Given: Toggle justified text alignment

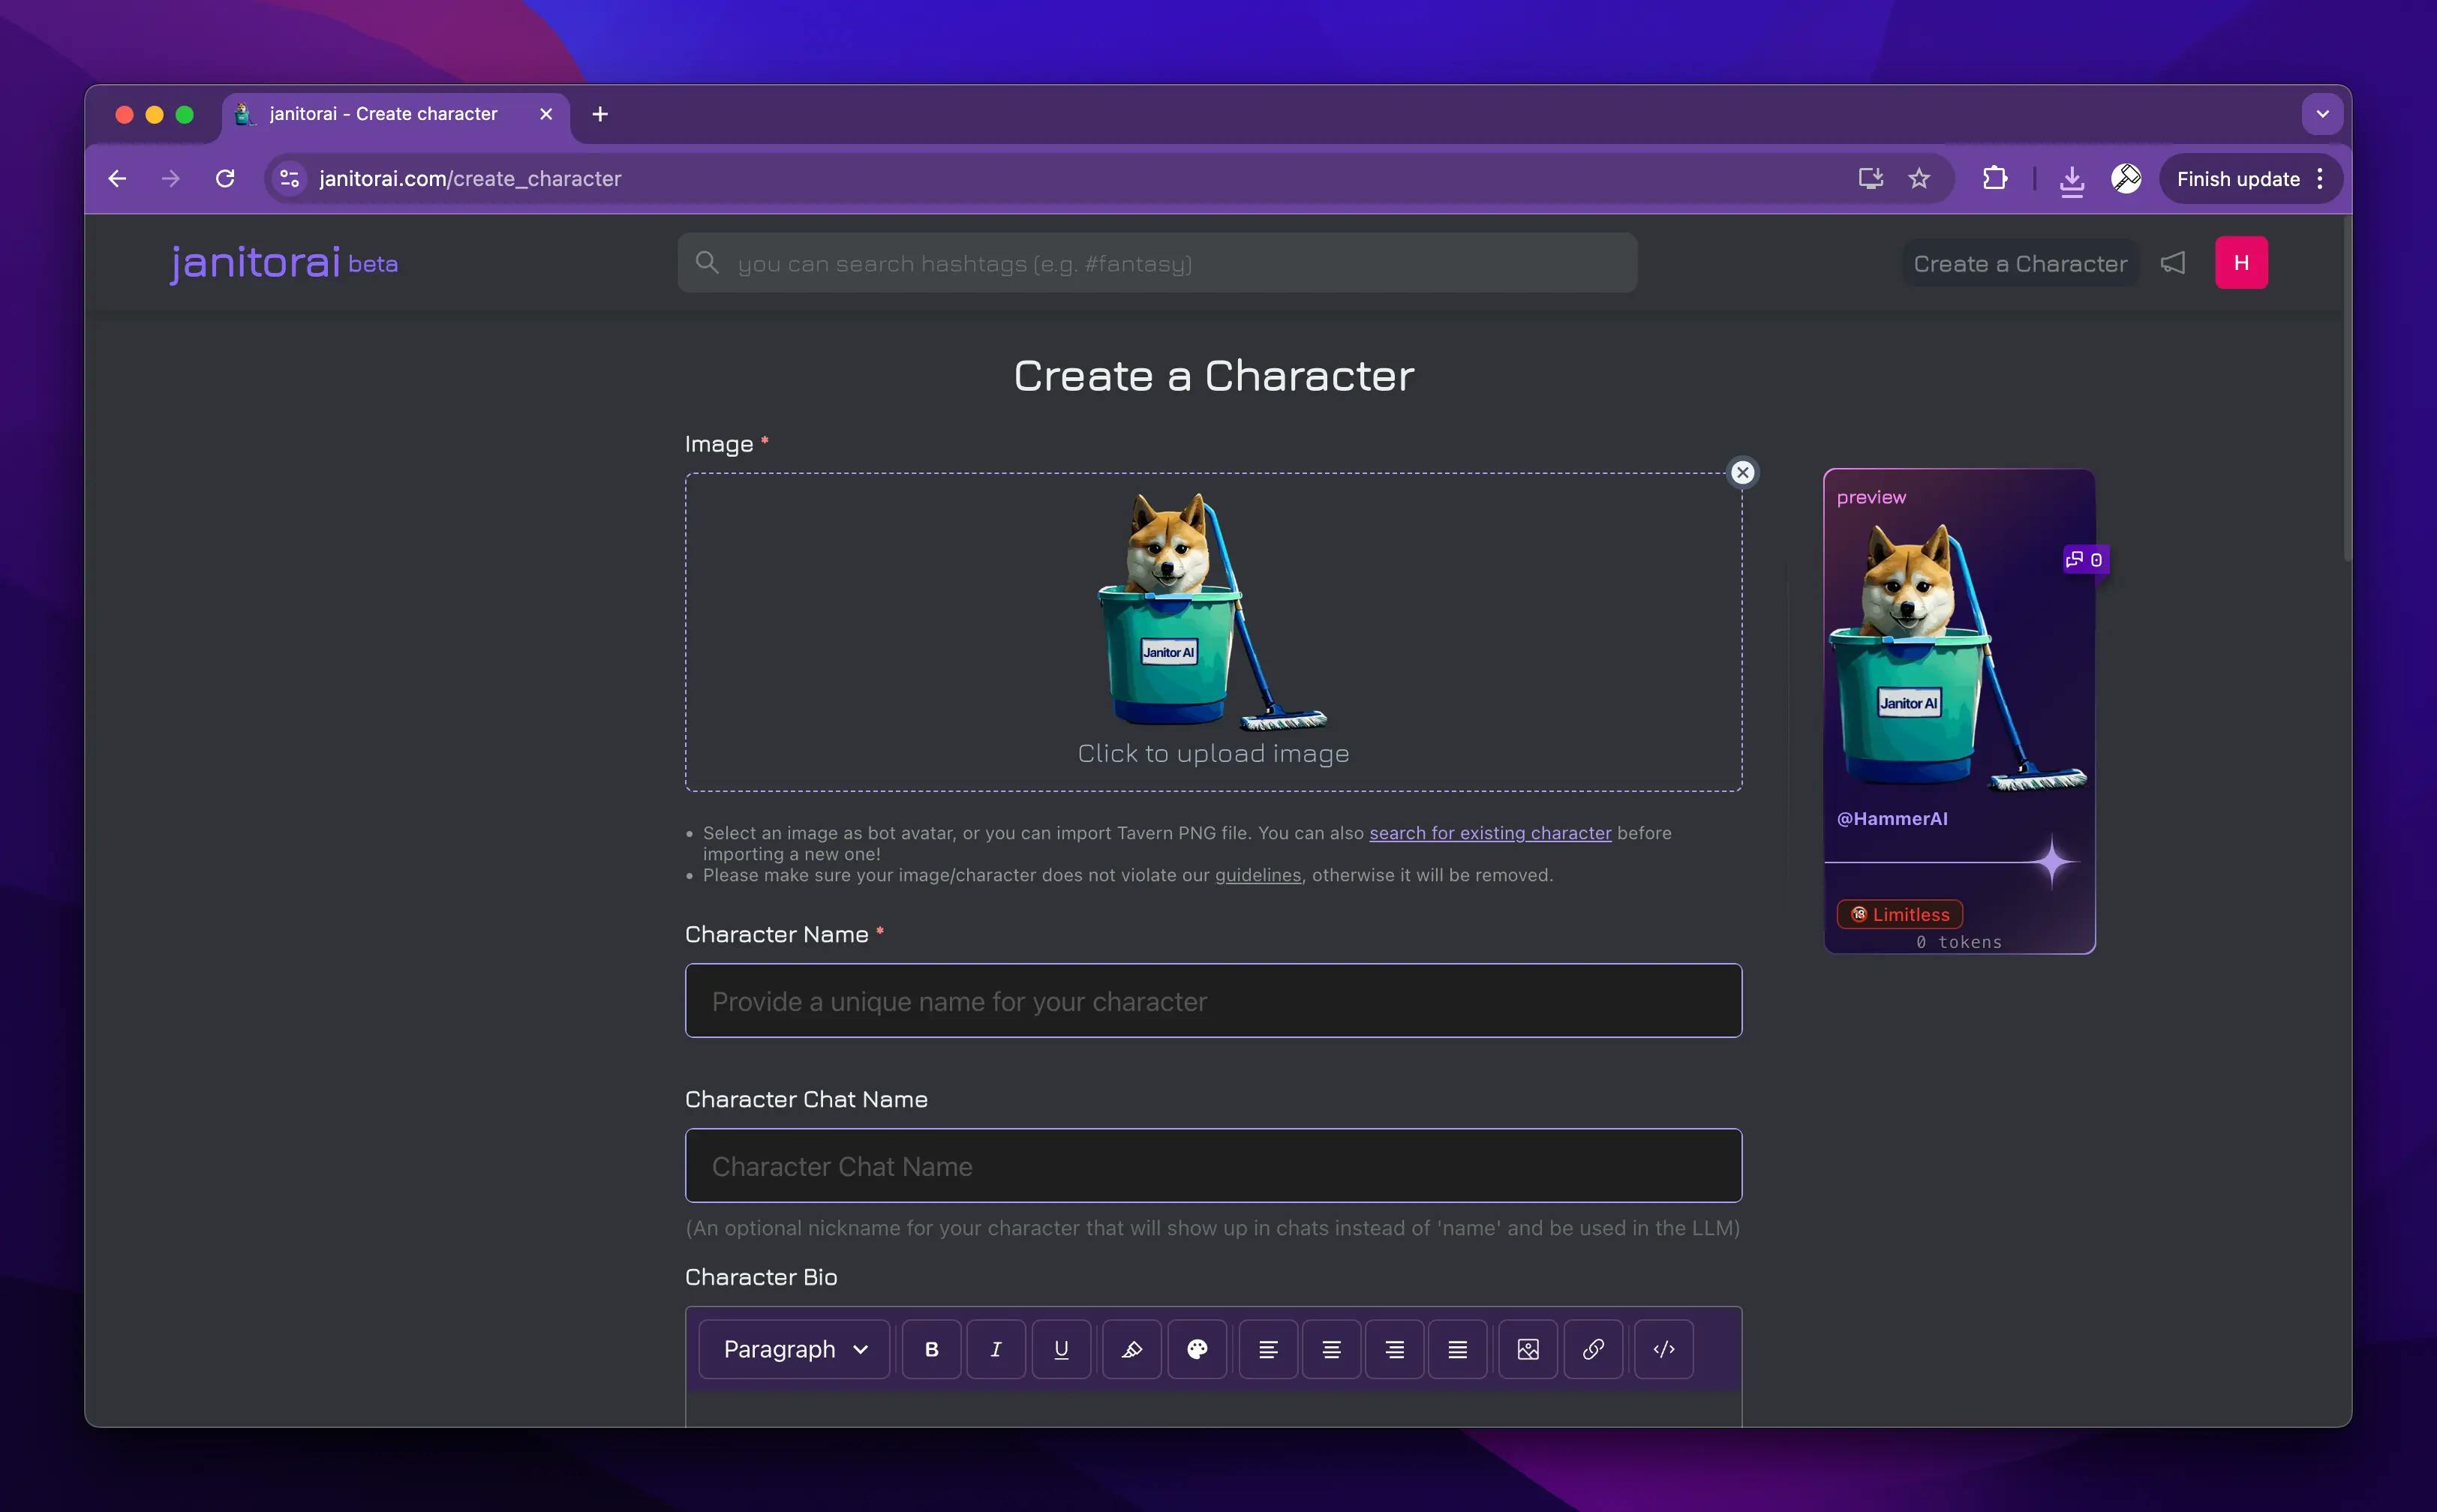Looking at the screenshot, I should 1458,1349.
